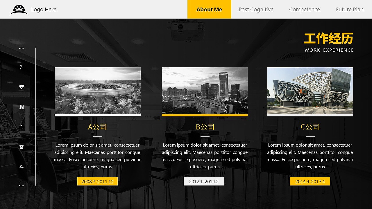Screen dimensions: 372x209
Task: Click the 为 character in the sidebar
Action: pyautogui.click(x=22, y=67)
